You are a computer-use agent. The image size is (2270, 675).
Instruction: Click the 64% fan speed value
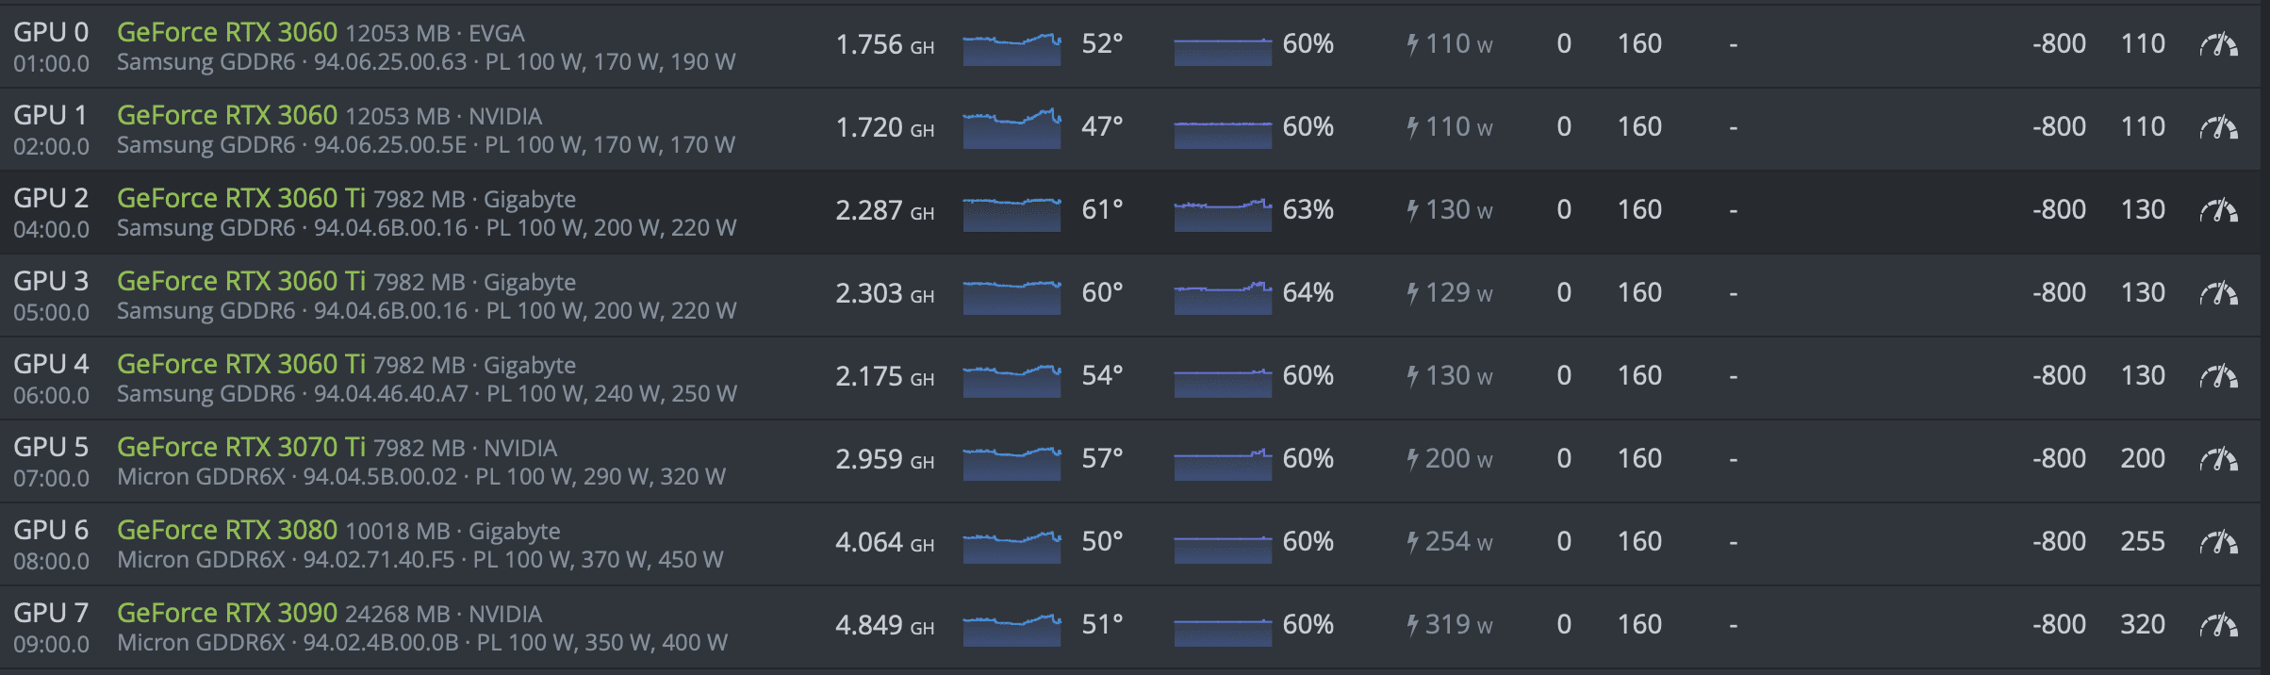pos(1308,292)
